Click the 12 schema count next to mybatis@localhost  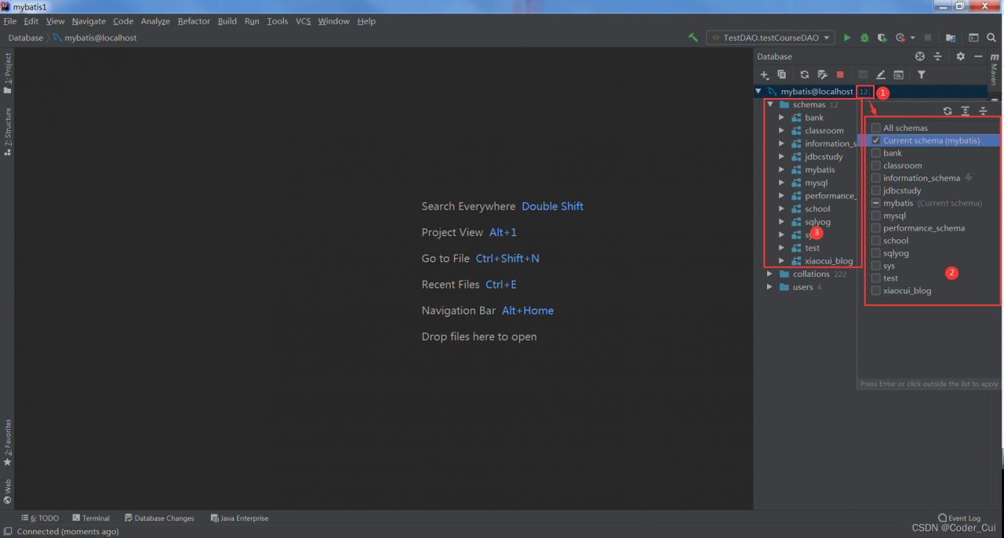[x=864, y=92]
